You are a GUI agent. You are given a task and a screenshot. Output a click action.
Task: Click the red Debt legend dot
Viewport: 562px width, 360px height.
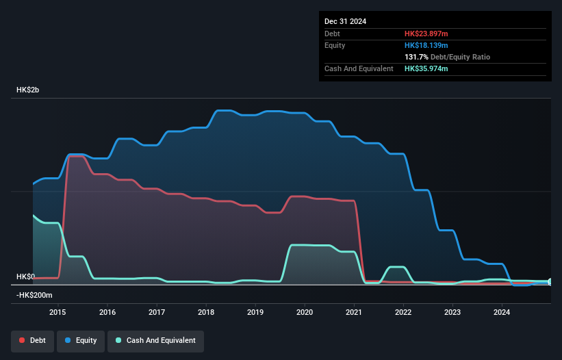click(22, 340)
